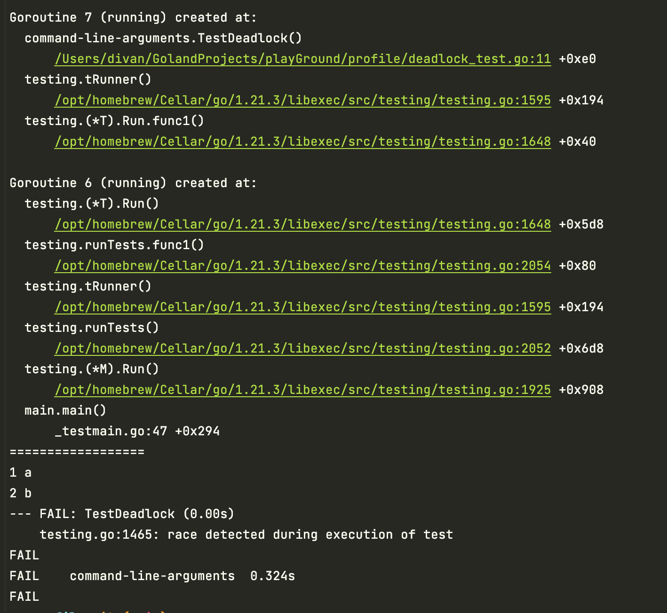Open testing.go:1595 link under Goroutine 6

(x=302, y=307)
